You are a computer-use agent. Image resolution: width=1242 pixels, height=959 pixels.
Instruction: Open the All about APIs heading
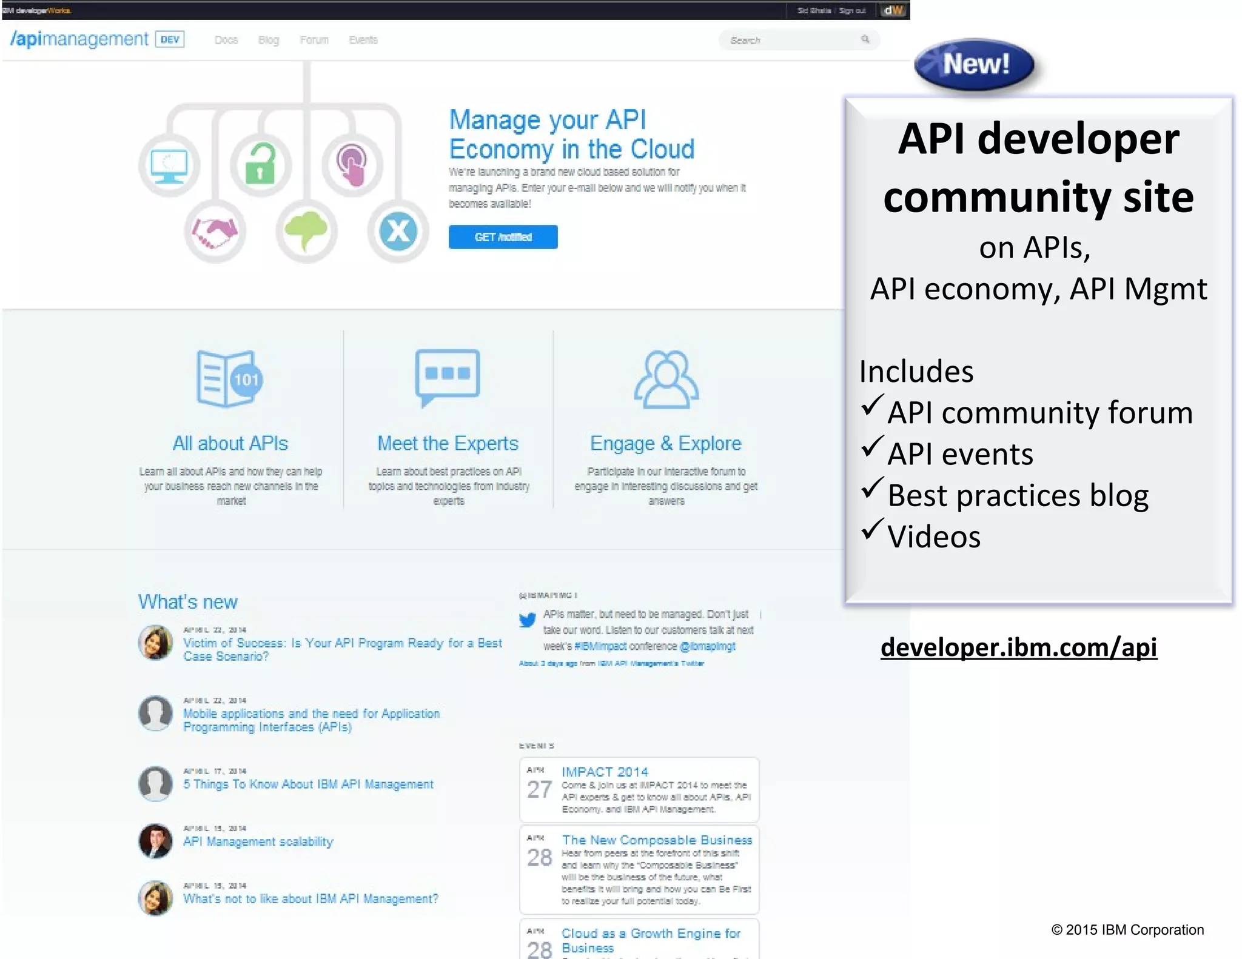[x=230, y=444]
